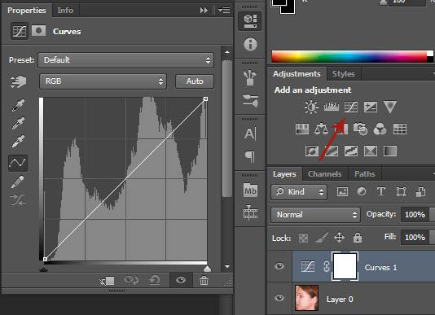435x315 pixels.
Task: Add an Exposure adjustment
Action: [371, 107]
